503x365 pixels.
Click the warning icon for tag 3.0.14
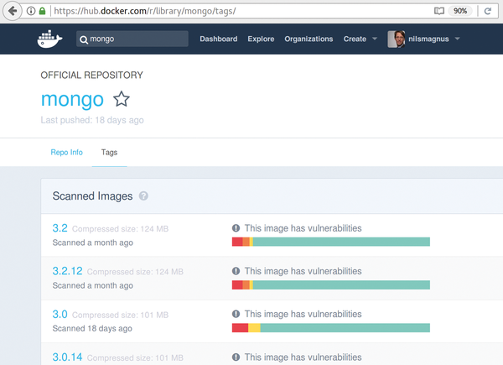236,357
